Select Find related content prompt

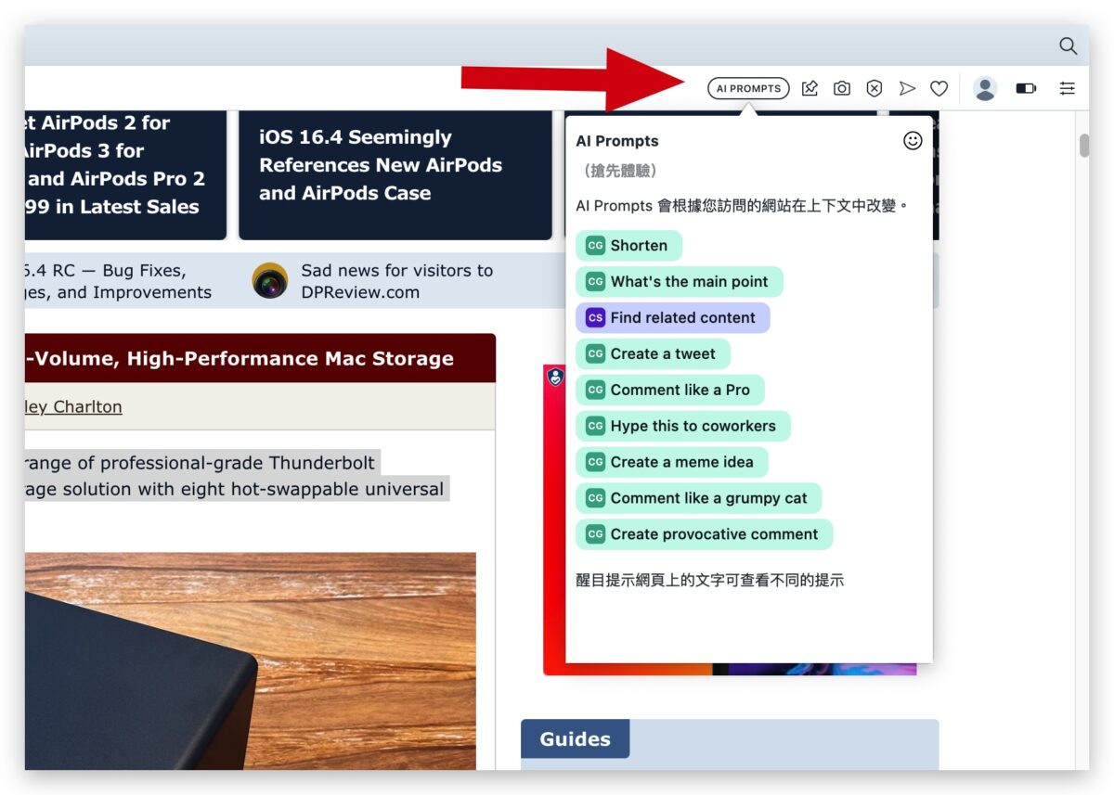[673, 318]
